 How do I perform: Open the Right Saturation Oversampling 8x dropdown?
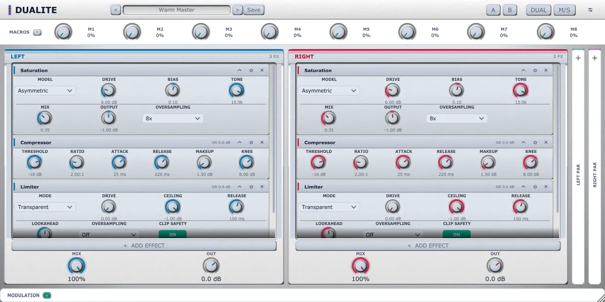point(457,118)
